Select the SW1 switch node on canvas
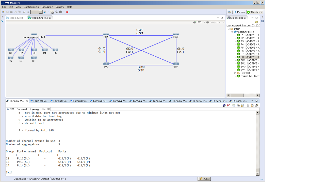 point(106,34)
